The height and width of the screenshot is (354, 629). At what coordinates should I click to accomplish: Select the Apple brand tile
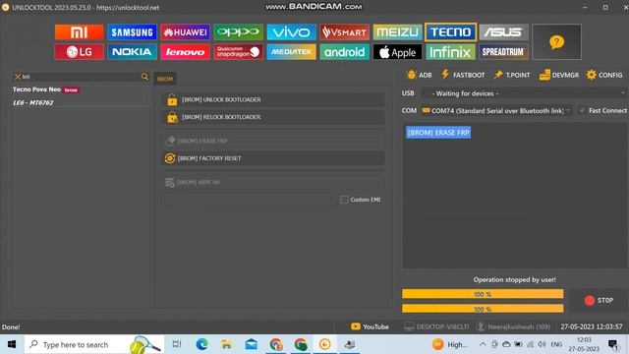397,52
